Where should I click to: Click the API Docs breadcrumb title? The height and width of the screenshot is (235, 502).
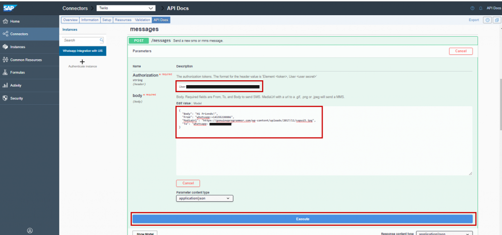[x=177, y=8]
